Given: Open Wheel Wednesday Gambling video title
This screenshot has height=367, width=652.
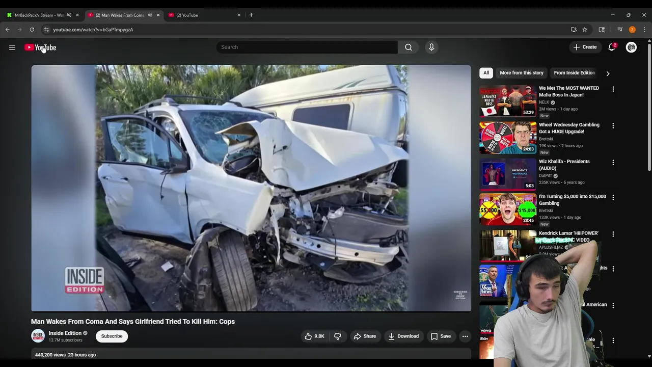Looking at the screenshot, I should 569,128.
